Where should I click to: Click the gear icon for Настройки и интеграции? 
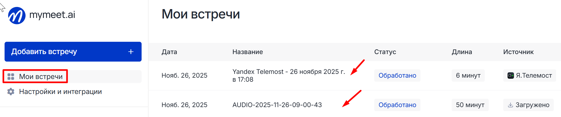point(11,92)
